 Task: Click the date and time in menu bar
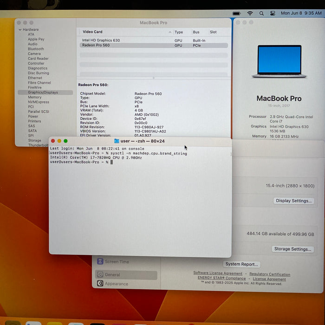click(x=301, y=13)
